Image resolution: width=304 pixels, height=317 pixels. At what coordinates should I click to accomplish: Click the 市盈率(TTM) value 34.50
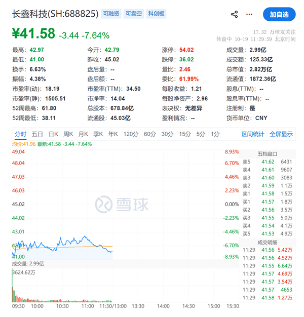click(133, 89)
